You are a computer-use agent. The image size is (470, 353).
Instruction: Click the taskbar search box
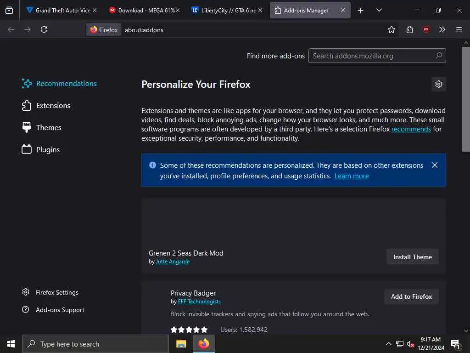point(95,344)
